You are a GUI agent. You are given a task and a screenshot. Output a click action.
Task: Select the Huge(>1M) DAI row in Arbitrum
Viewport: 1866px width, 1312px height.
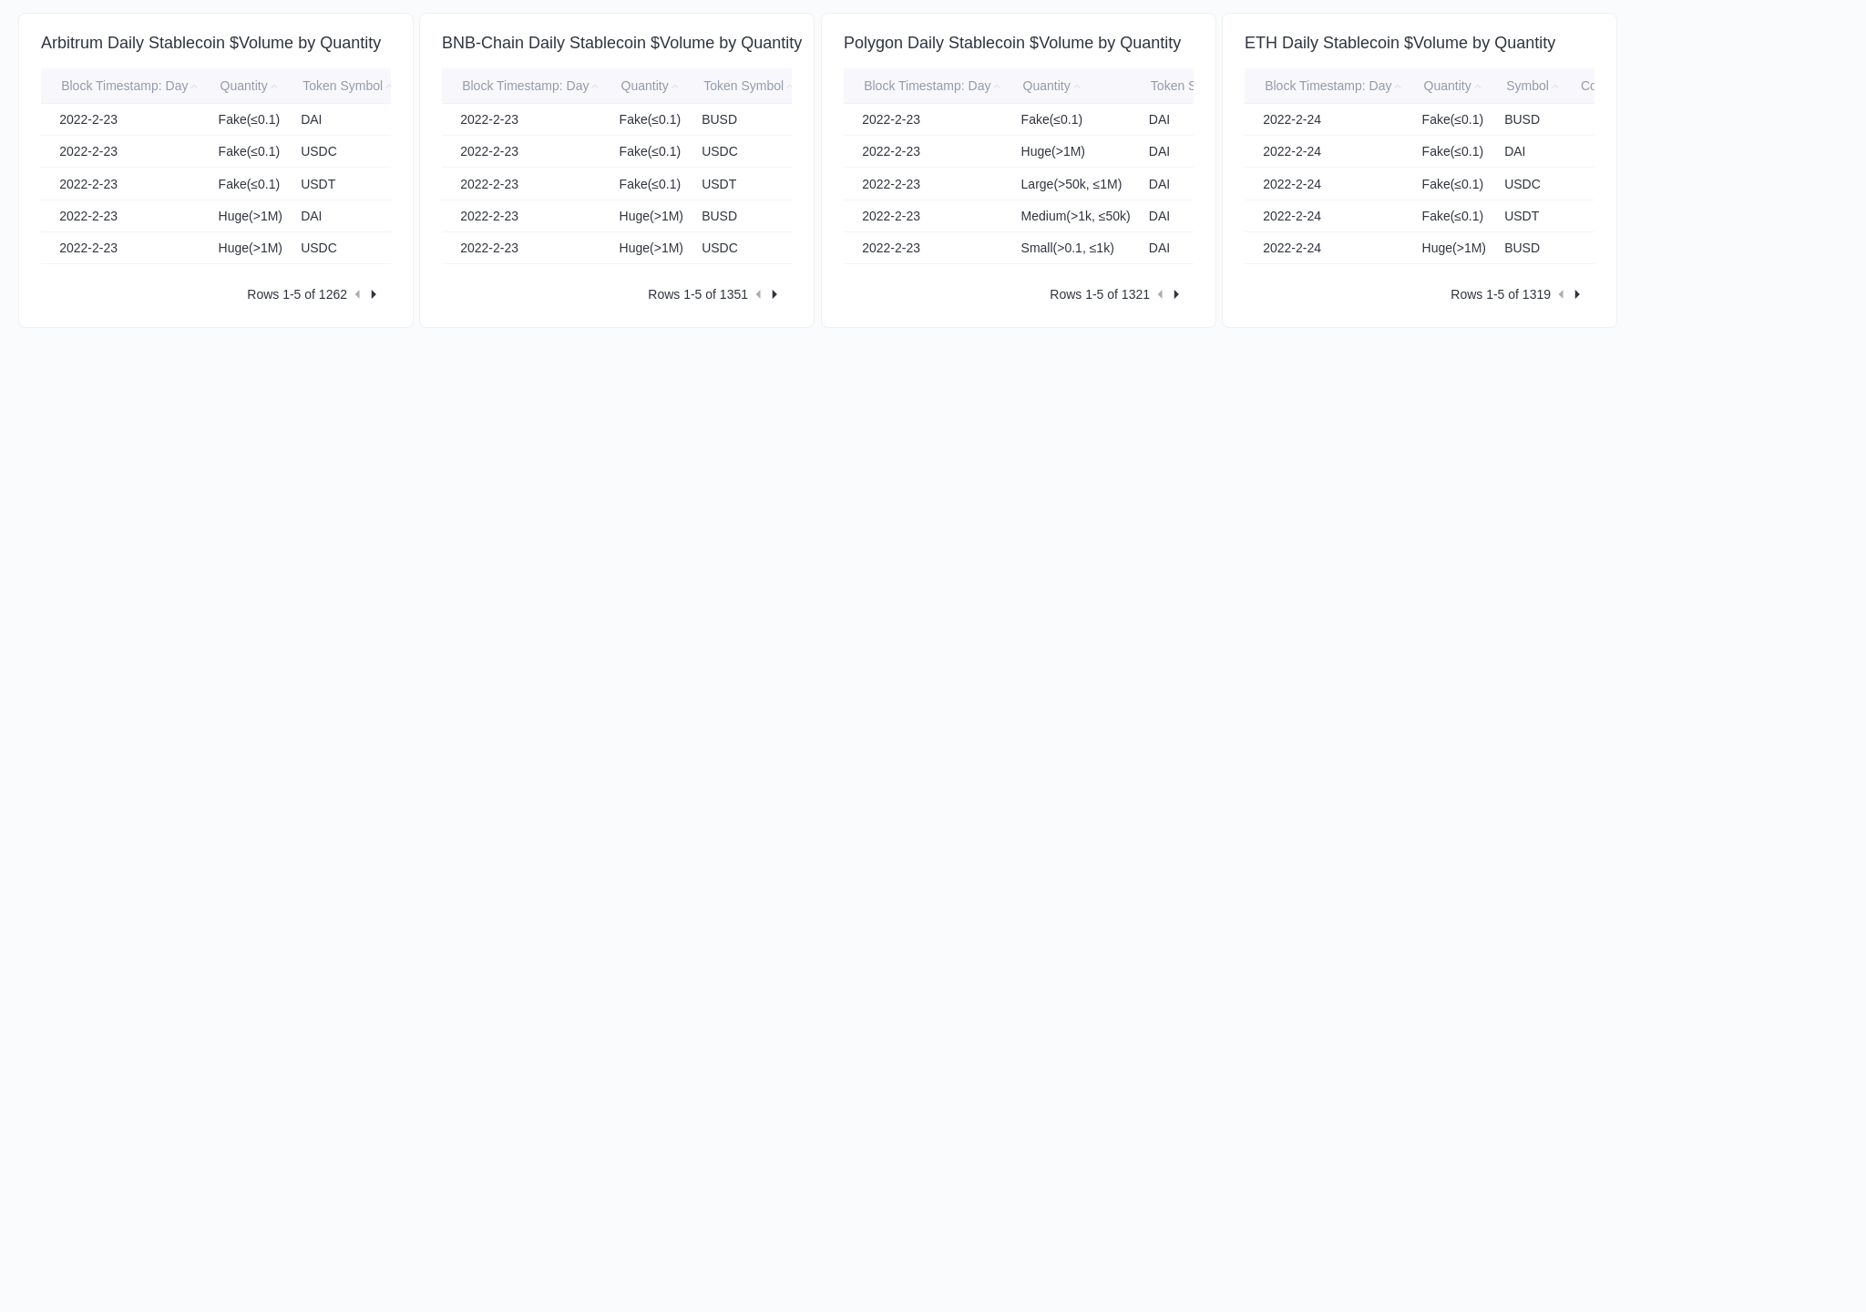coord(216,216)
